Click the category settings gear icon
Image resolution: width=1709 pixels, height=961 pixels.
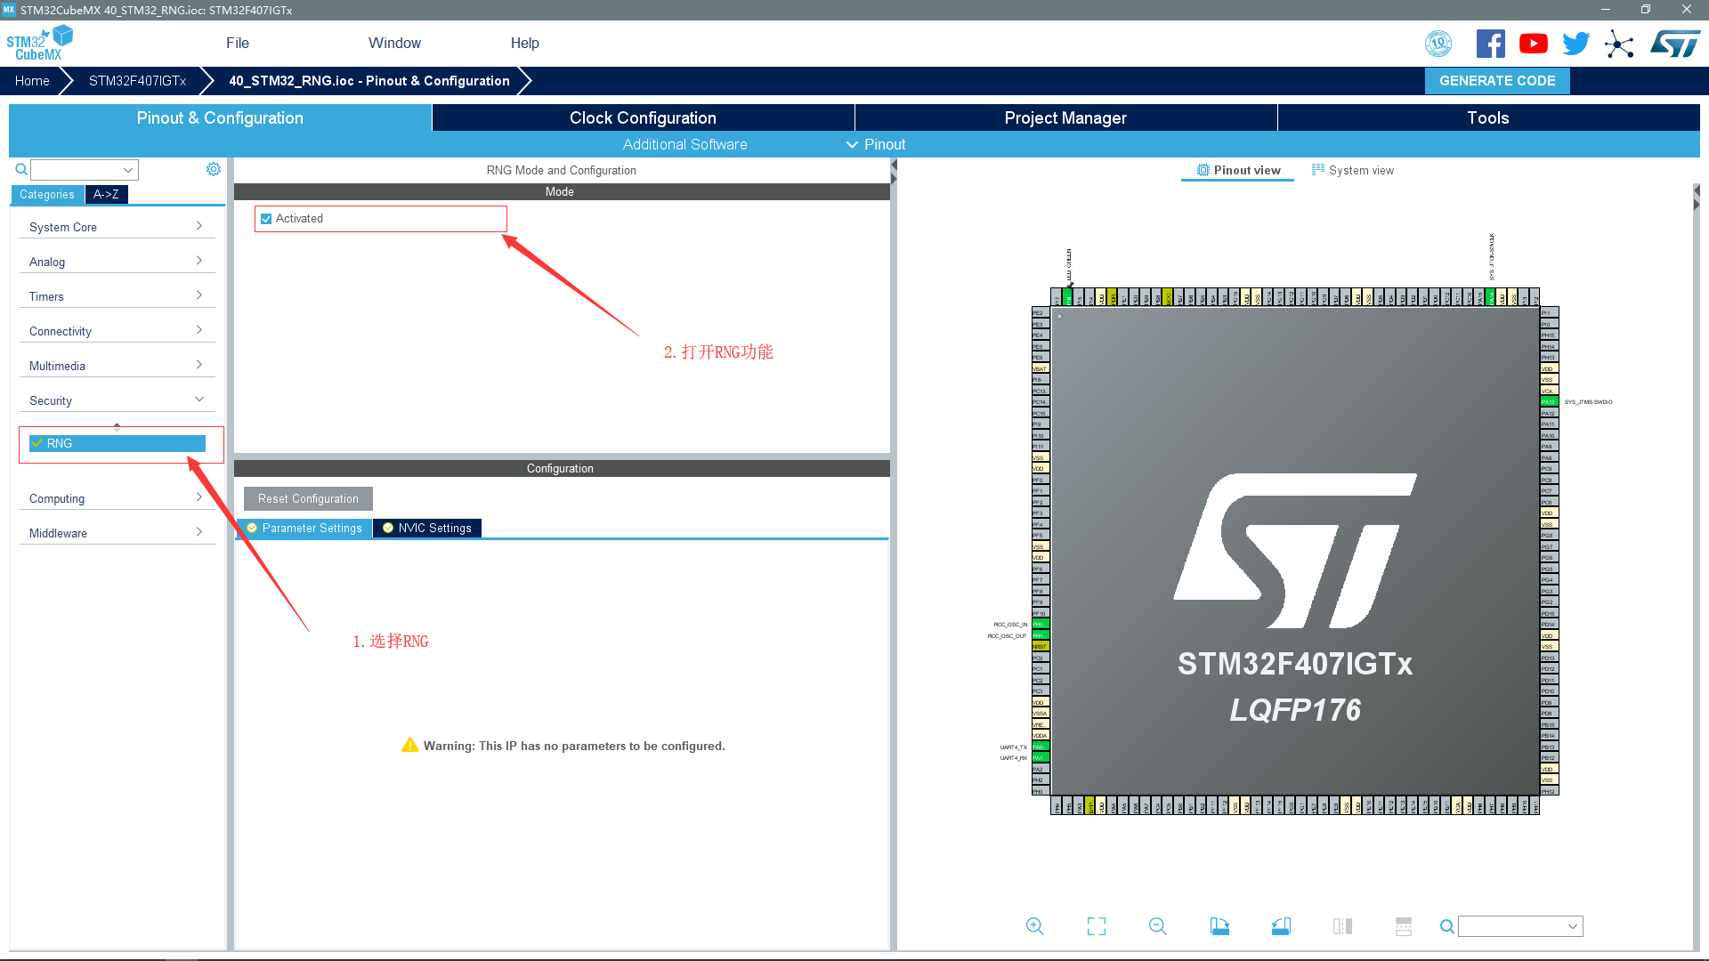214,169
